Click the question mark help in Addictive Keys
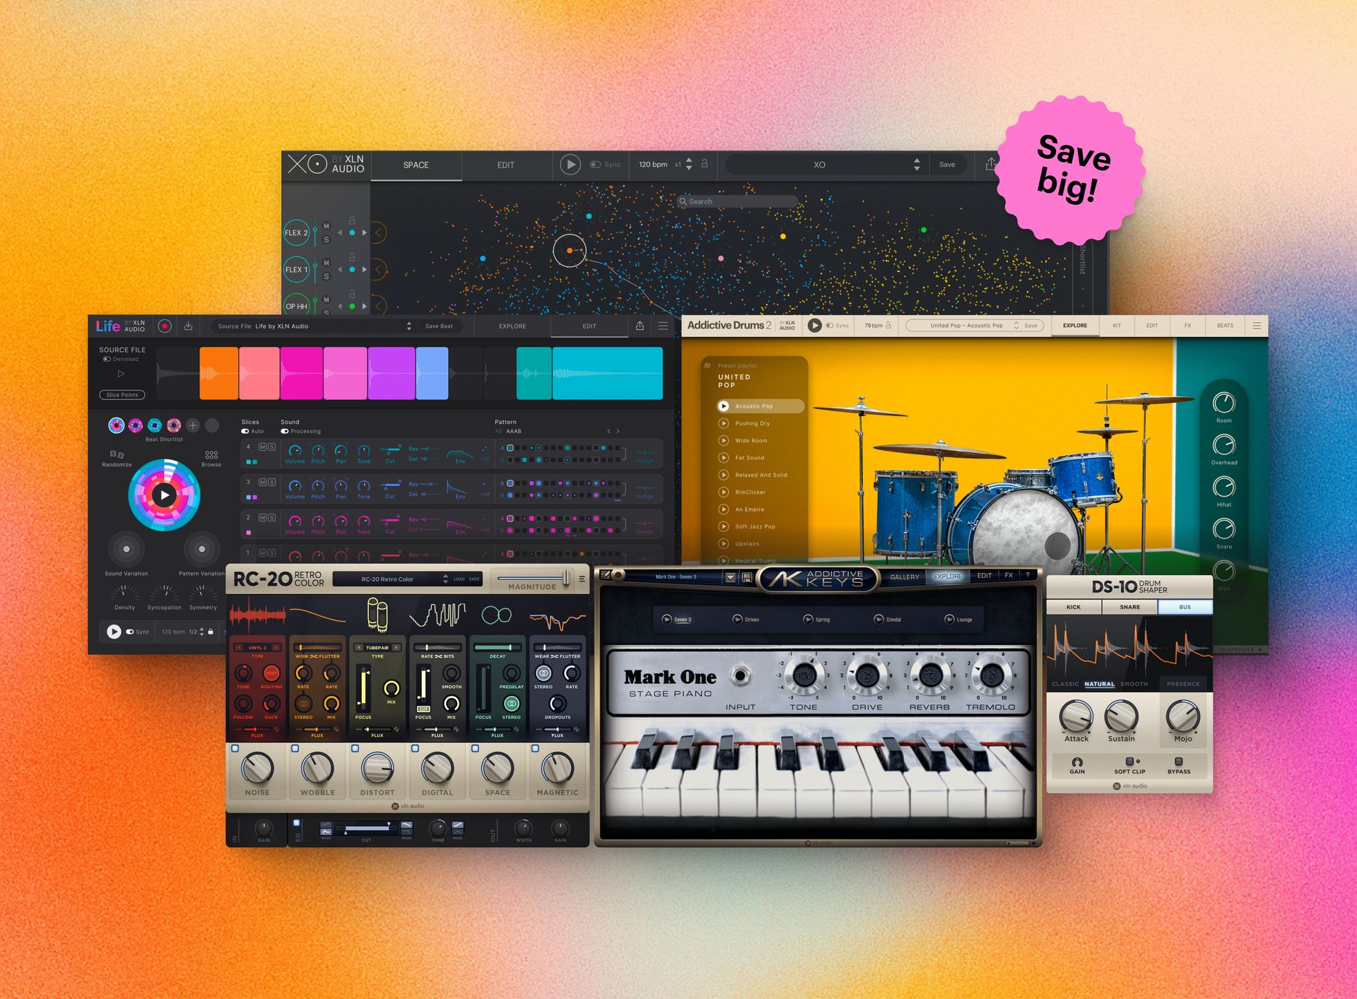1357x999 pixels. coord(1028,575)
